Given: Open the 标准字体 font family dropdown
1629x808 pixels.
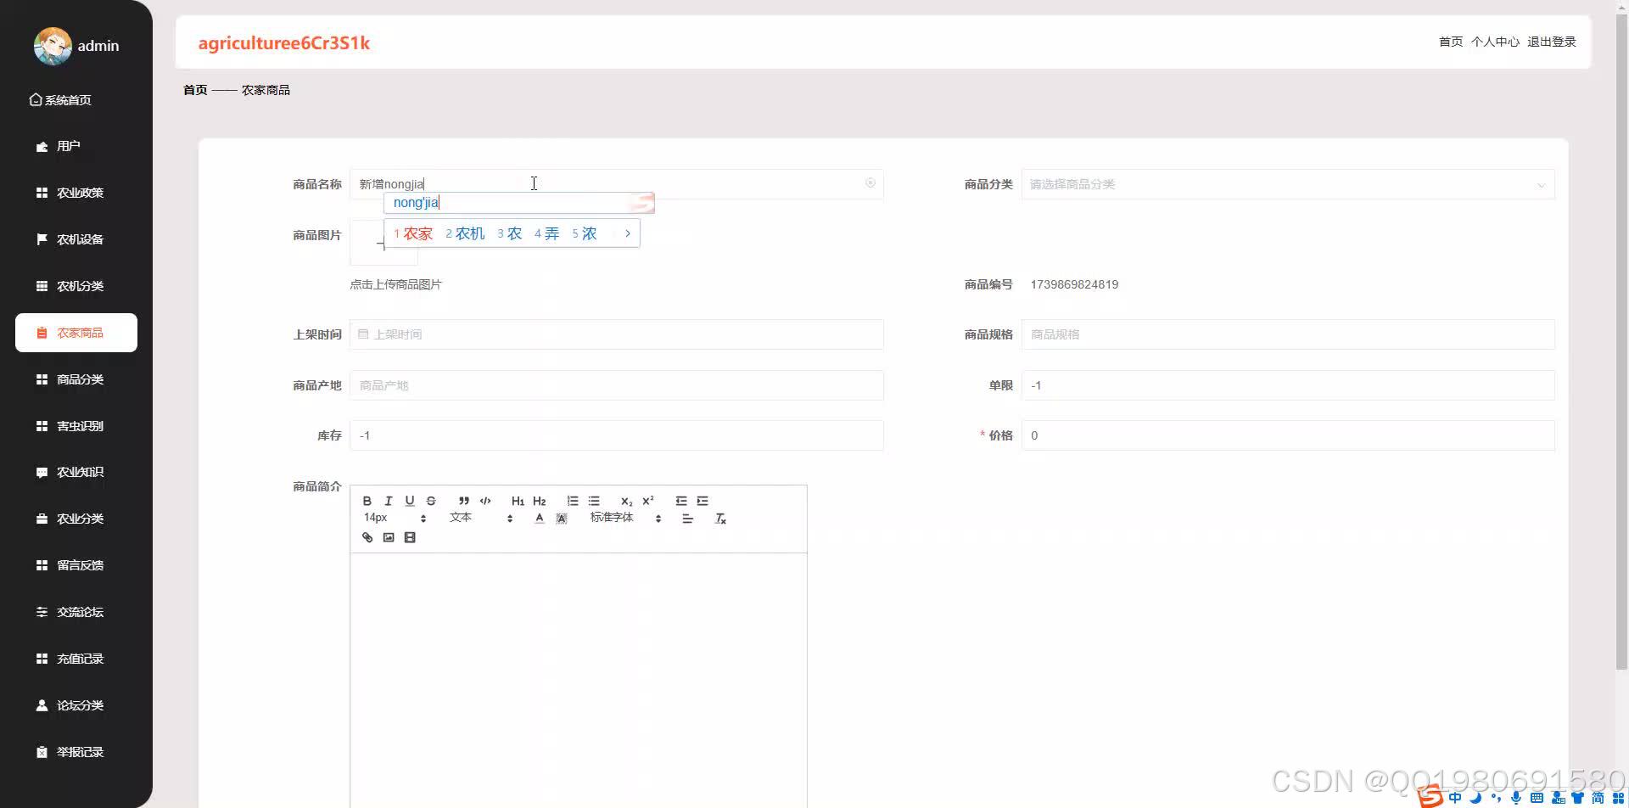Looking at the screenshot, I should [625, 518].
